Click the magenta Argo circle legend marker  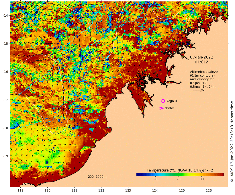[x=163, y=101]
